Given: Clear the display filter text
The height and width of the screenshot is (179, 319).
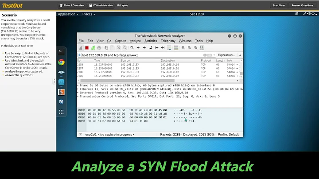Looking at the screenshot, I should [x=205, y=55].
